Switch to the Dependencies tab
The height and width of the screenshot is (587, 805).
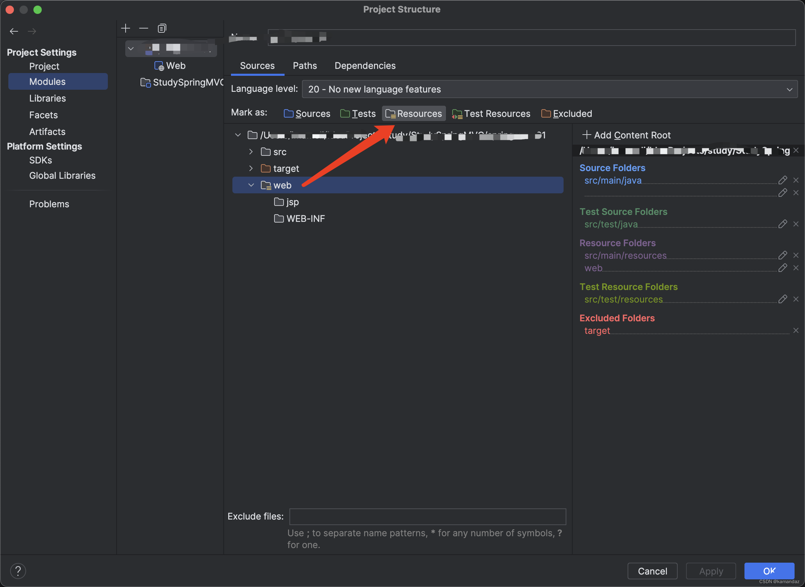coord(365,65)
